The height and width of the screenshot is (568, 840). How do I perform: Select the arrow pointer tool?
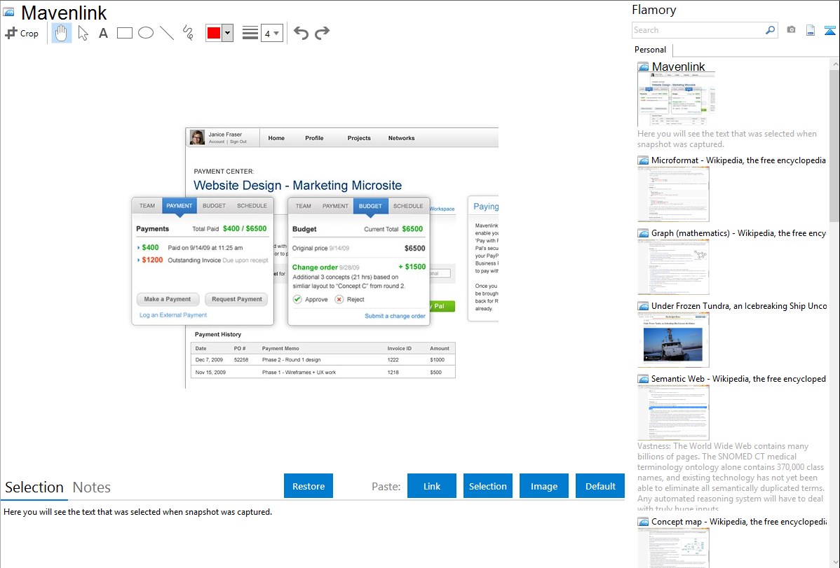point(83,33)
